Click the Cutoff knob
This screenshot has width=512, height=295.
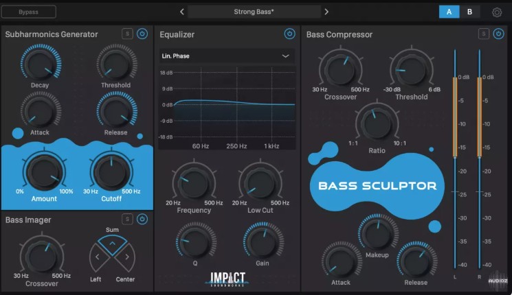click(111, 172)
